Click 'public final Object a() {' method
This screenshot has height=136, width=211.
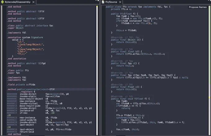tap(127, 40)
